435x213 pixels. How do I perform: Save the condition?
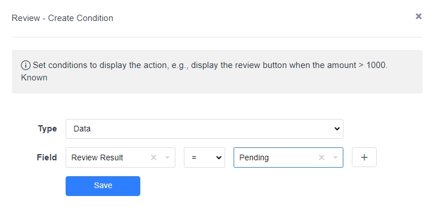click(103, 186)
